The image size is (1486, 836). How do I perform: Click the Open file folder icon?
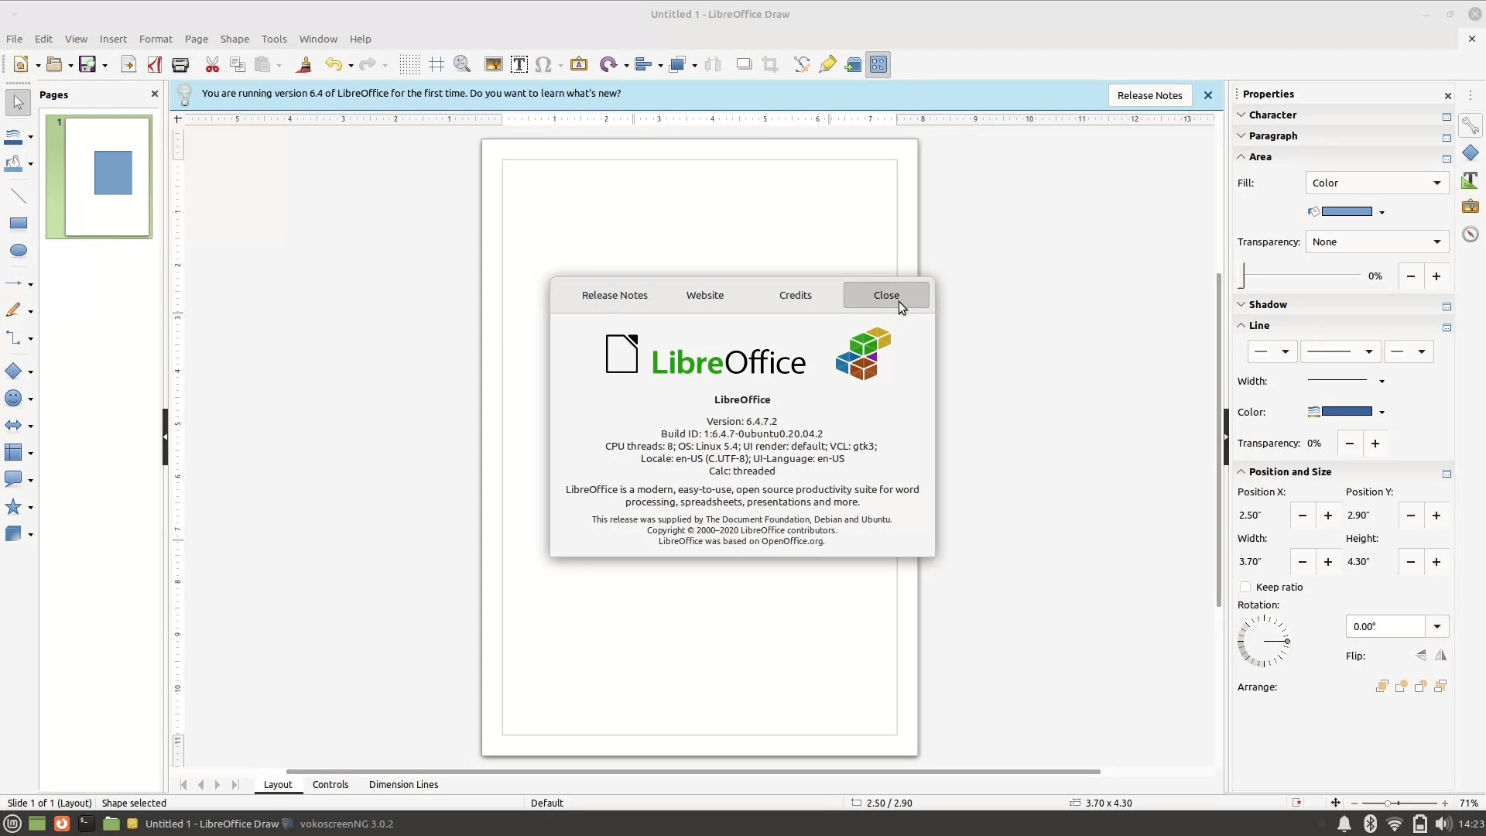coord(54,65)
